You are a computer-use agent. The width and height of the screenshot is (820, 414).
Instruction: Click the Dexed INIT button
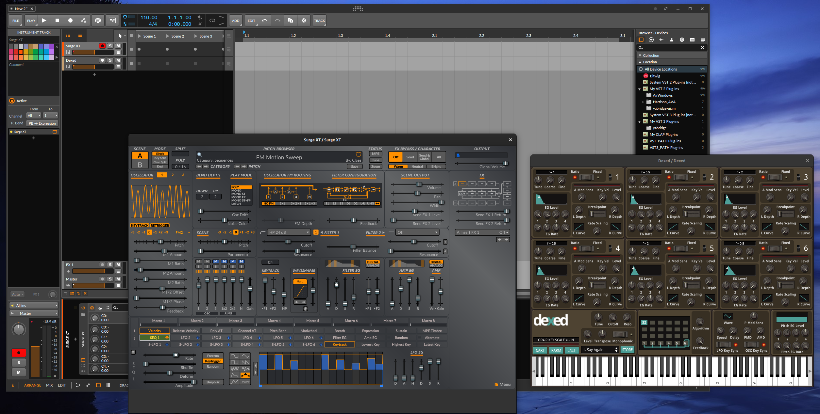[x=572, y=350]
